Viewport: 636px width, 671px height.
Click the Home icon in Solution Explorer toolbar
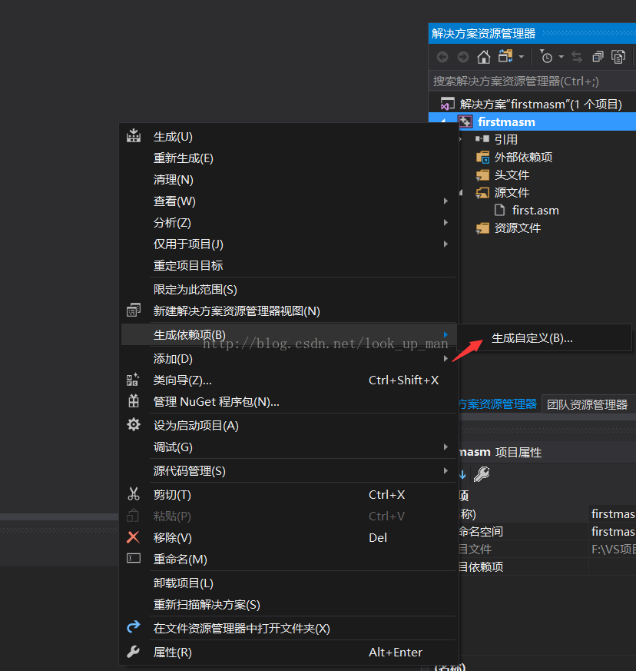(x=484, y=56)
